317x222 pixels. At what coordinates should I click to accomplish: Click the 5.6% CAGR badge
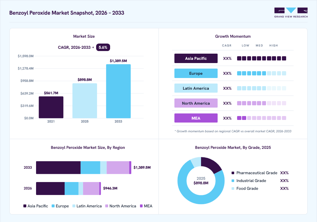coord(103,47)
